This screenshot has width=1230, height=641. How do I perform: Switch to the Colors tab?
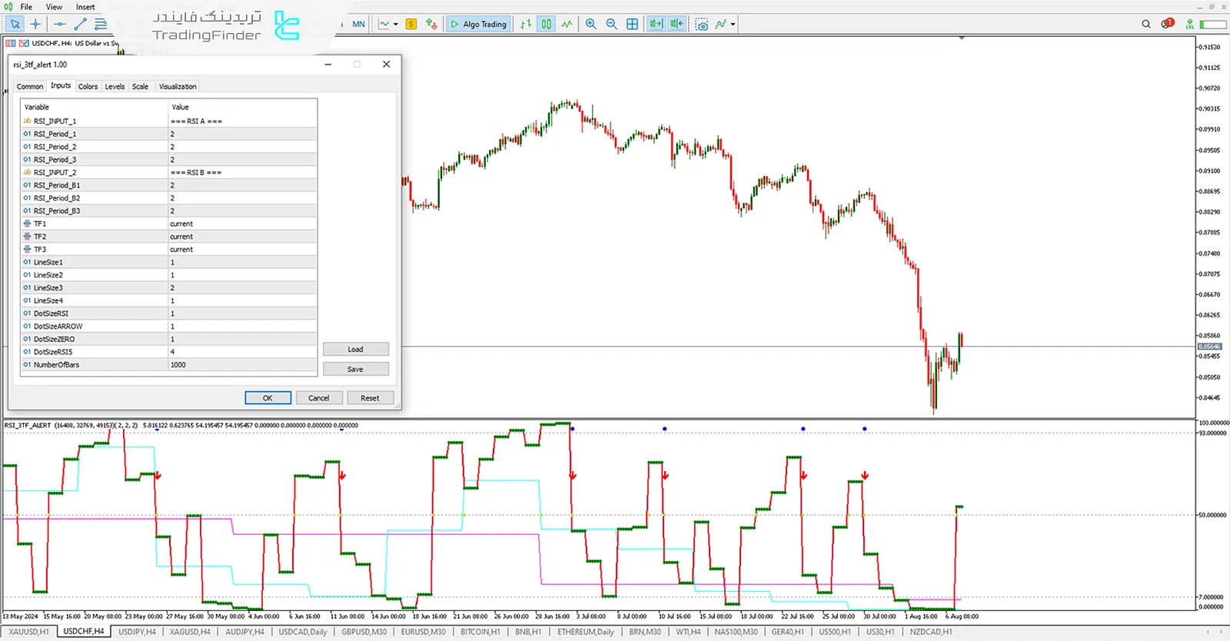tap(88, 87)
